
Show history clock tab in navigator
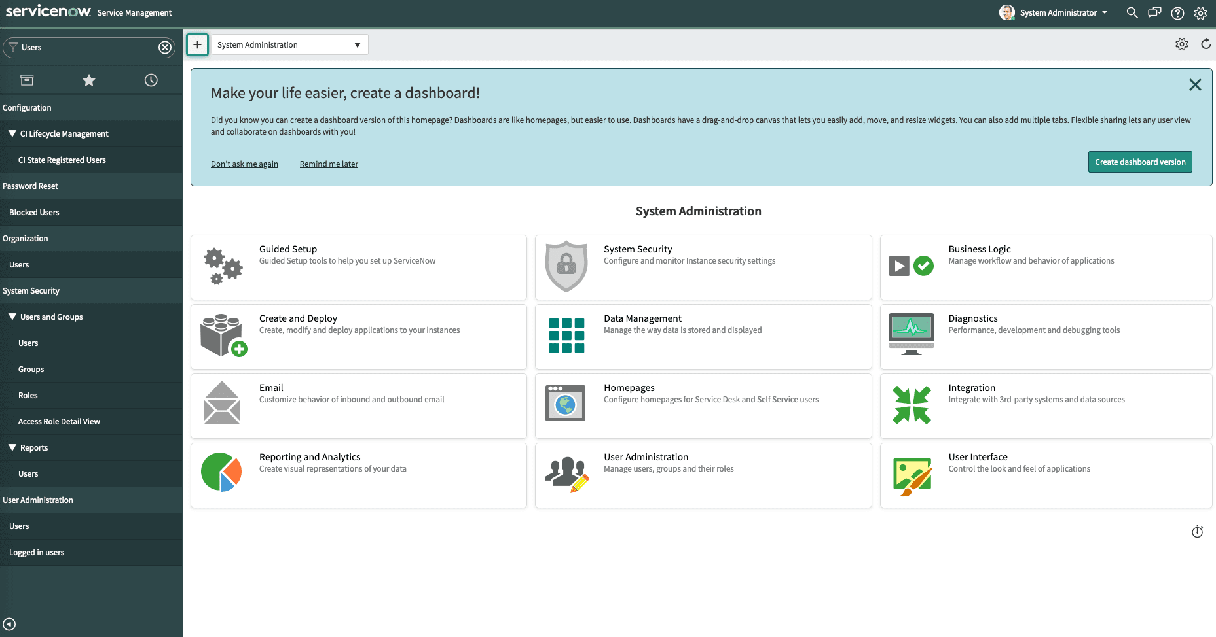tap(151, 80)
